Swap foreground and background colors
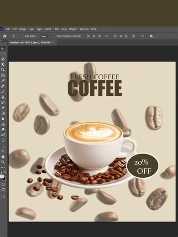The height and width of the screenshot is (237, 178). (5, 172)
